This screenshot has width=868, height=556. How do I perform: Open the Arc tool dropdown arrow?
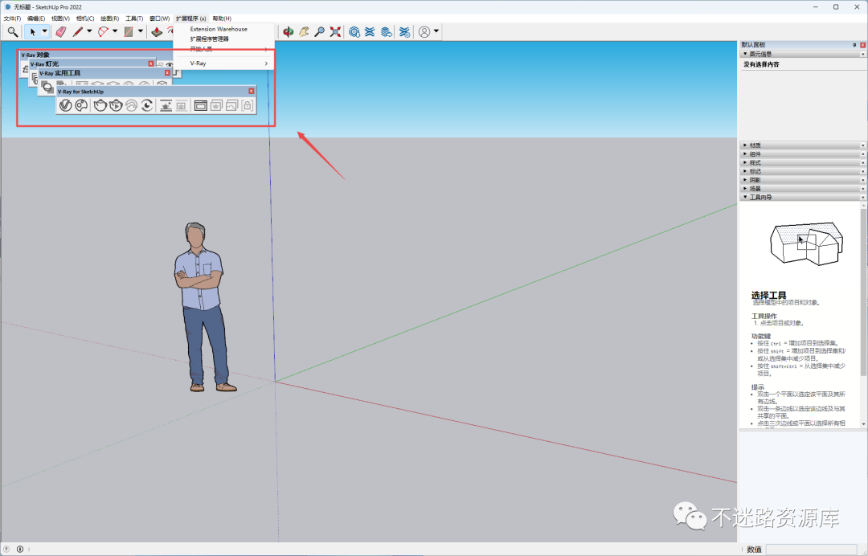(115, 31)
